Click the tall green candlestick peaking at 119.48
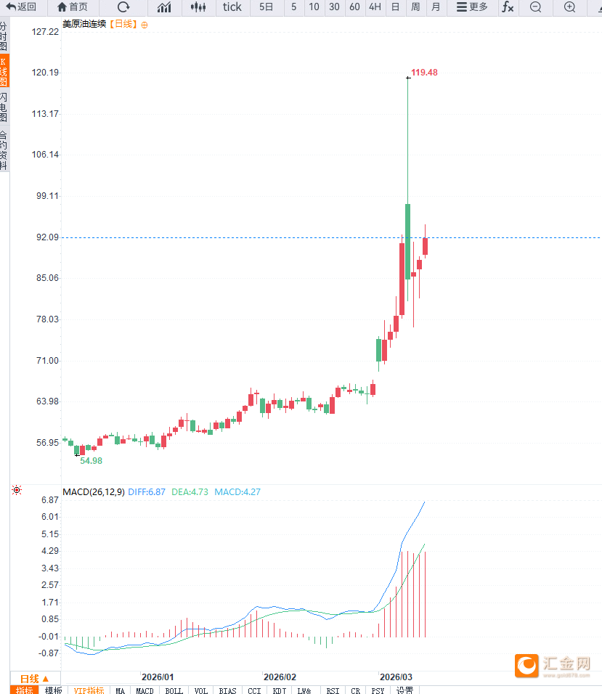The image size is (602, 694). click(407, 241)
